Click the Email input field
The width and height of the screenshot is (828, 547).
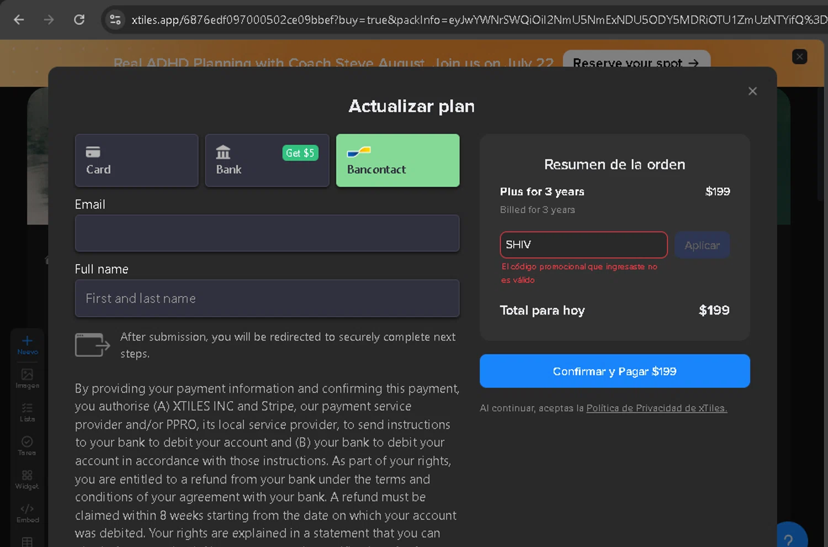(267, 233)
